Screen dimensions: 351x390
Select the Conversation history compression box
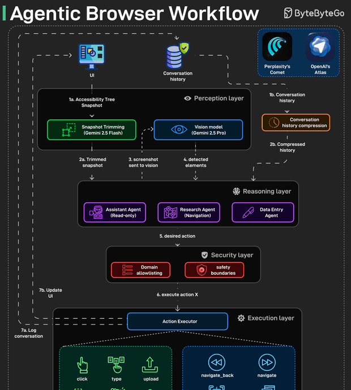click(x=296, y=123)
